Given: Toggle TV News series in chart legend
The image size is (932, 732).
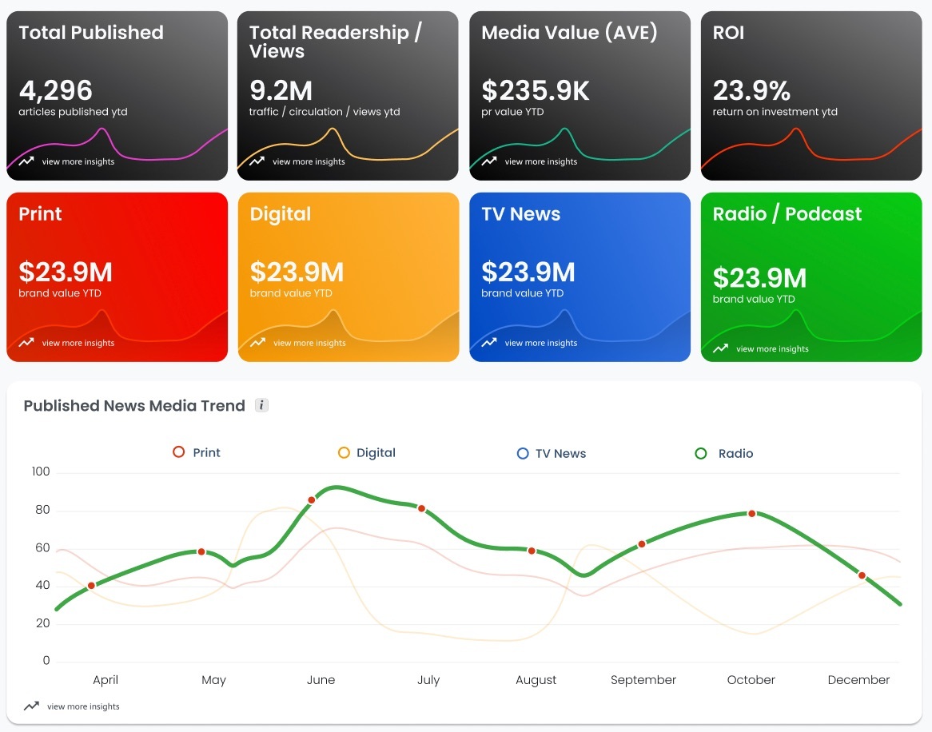Looking at the screenshot, I should pos(552,453).
